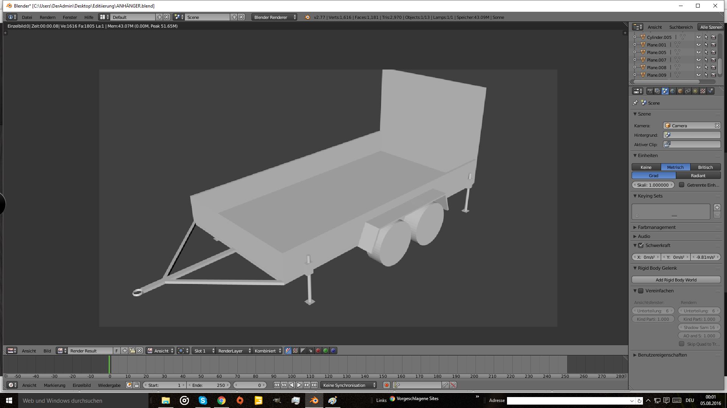Toggle Cylinder.005 renderability camera icon
Screen dimensions: 727x408
pyautogui.click(x=713, y=37)
